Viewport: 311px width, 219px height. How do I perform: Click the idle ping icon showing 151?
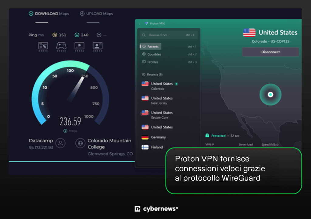tap(55, 35)
